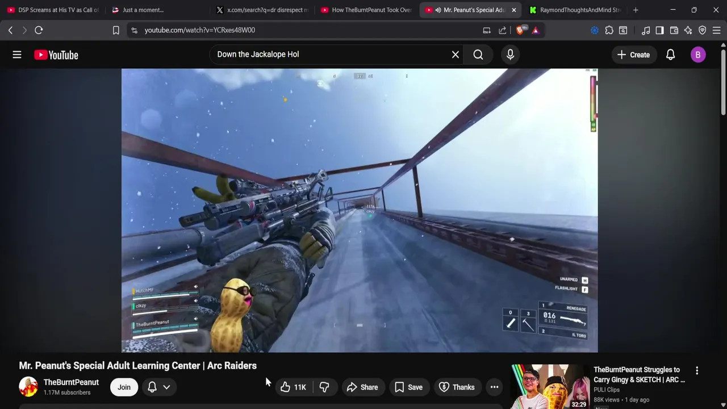Click the address bar URL
Viewport: 727px width, 409px height.
coord(199,30)
